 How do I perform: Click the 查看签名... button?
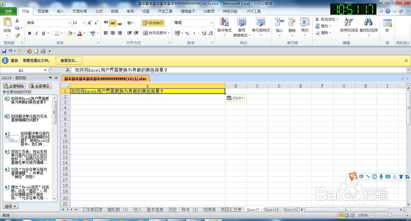coord(69,61)
